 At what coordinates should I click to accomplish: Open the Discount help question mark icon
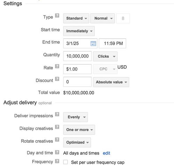click(x=57, y=79)
